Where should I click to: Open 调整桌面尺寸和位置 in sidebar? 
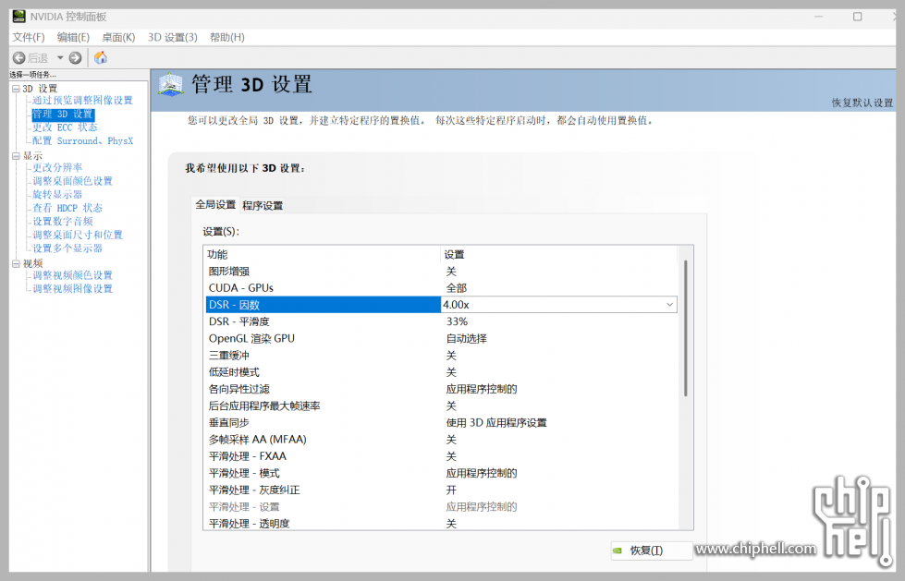(78, 235)
